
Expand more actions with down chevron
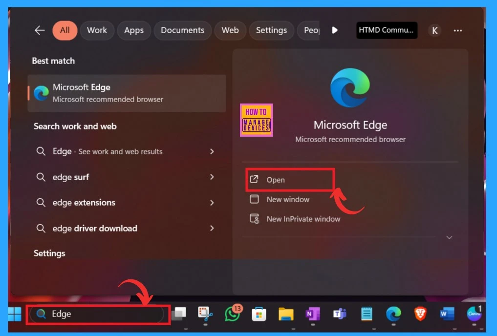click(449, 237)
